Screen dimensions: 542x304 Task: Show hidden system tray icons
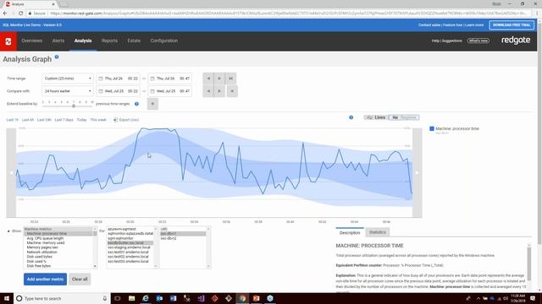point(478,298)
